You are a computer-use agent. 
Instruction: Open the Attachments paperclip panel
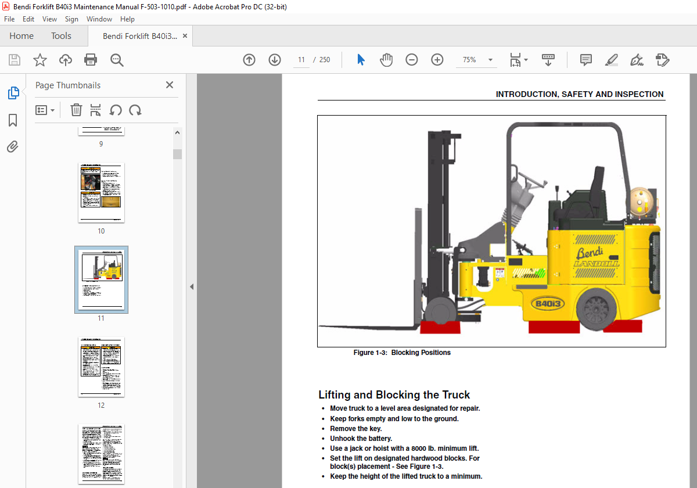pos(13,146)
